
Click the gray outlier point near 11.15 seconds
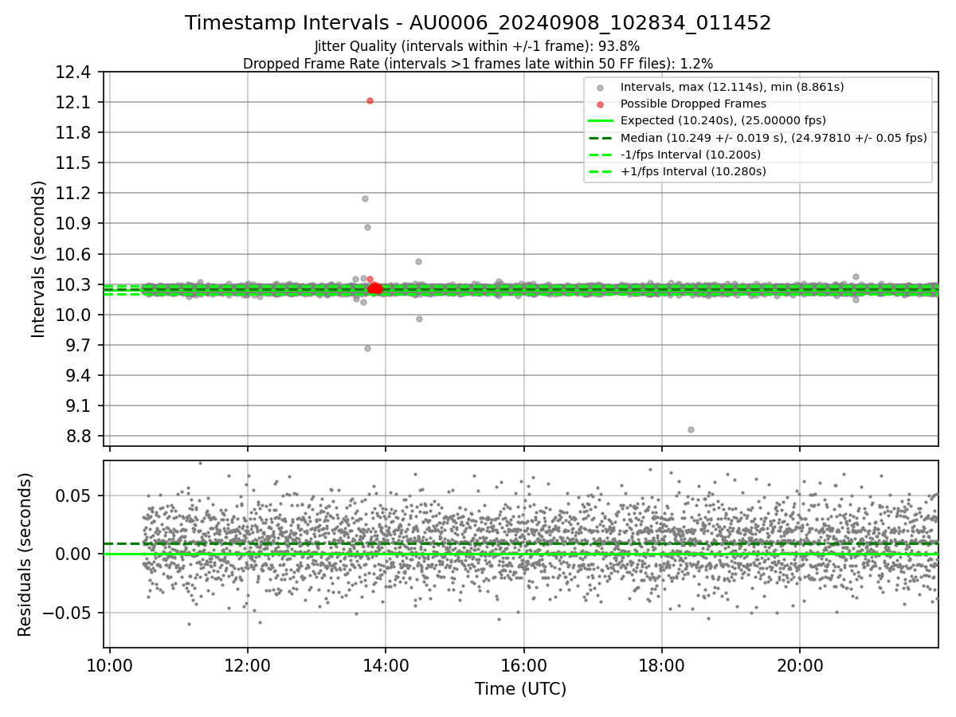(x=365, y=198)
